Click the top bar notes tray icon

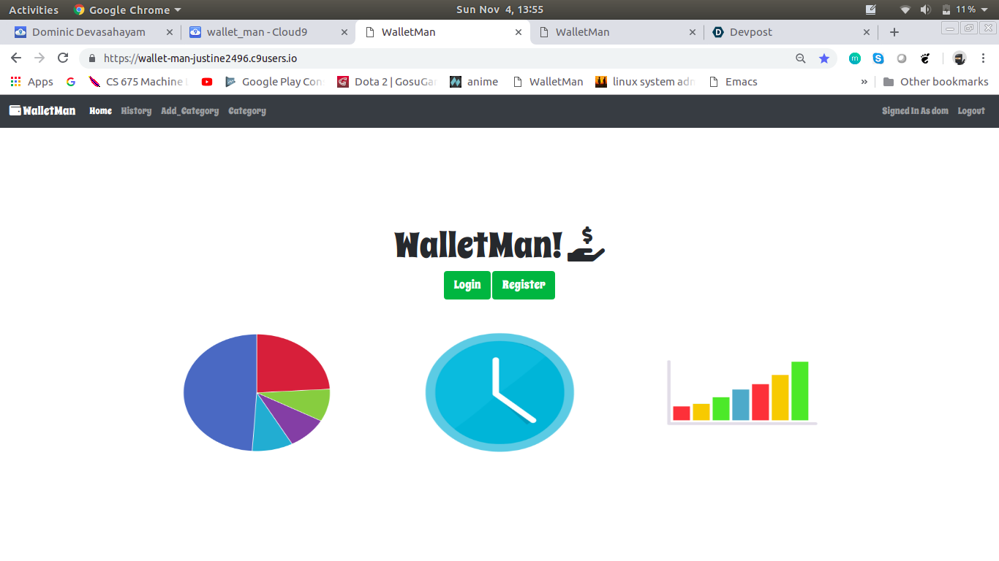pos(871,9)
